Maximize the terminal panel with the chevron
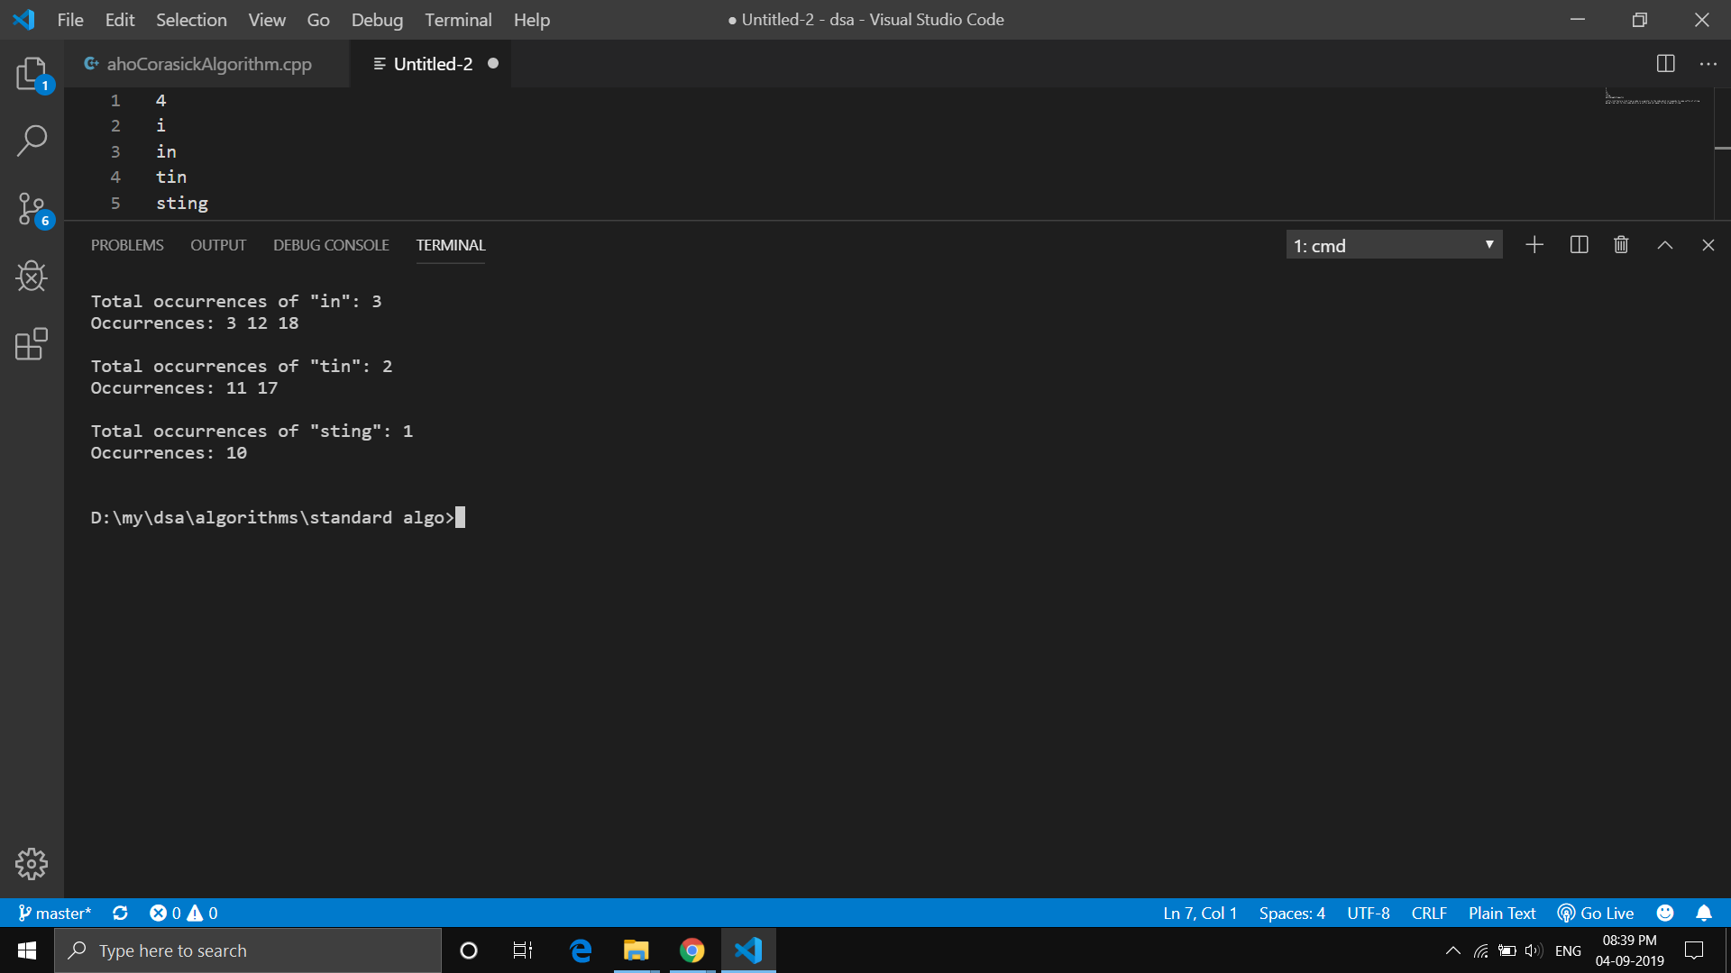This screenshot has height=973, width=1731. pyautogui.click(x=1664, y=244)
